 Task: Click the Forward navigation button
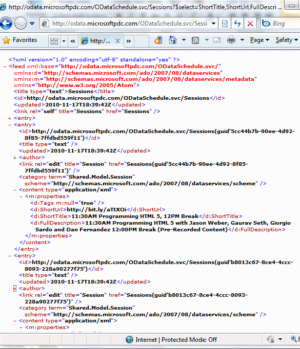pyautogui.click(x=21, y=24)
